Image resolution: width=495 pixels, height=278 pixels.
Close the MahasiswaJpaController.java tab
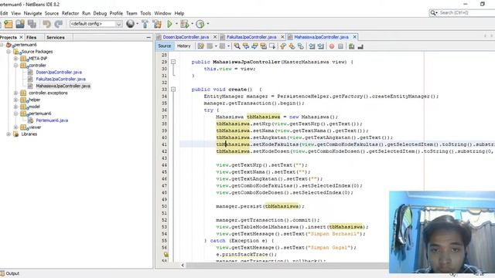point(354,37)
